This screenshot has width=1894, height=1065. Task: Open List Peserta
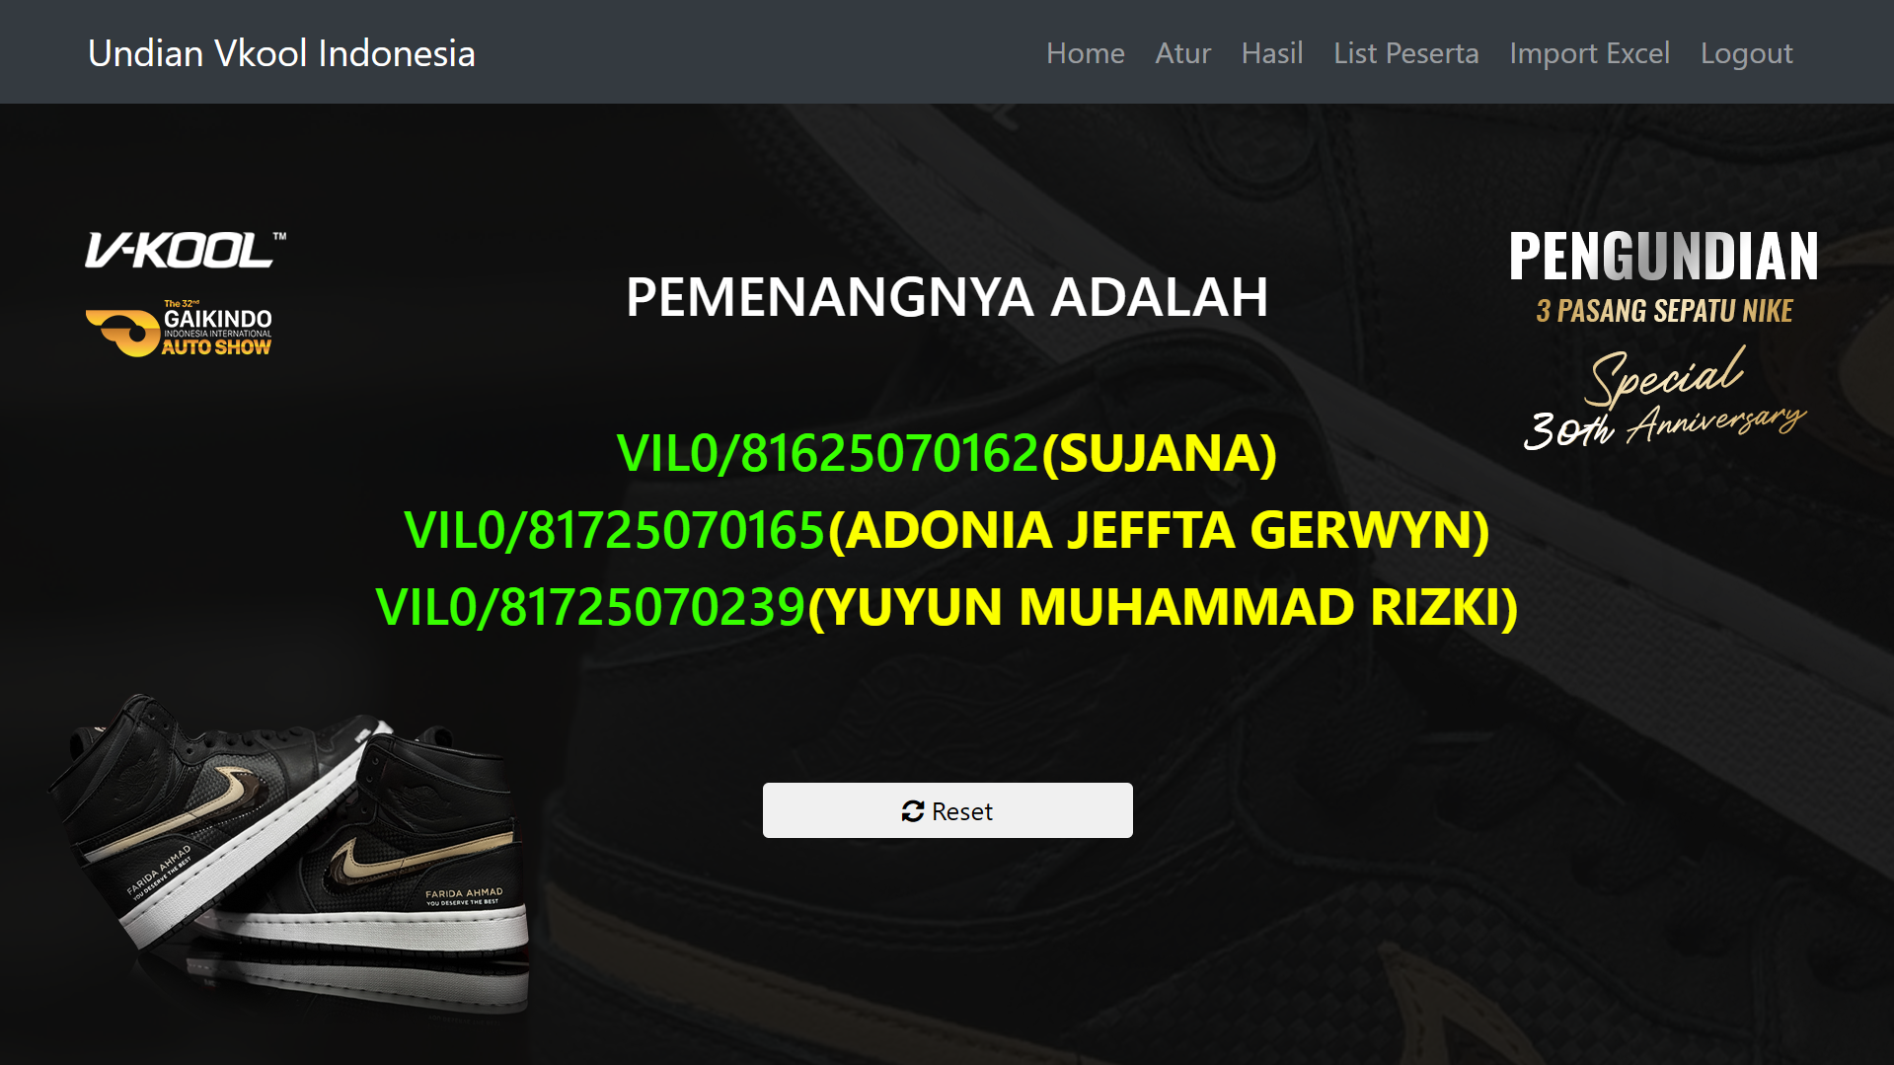click(1405, 53)
